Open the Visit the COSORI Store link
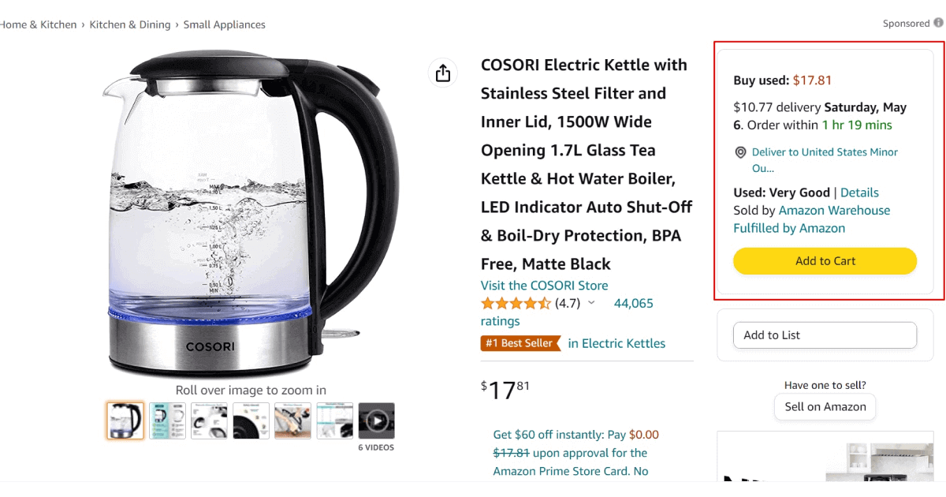946x497 pixels. click(x=544, y=286)
